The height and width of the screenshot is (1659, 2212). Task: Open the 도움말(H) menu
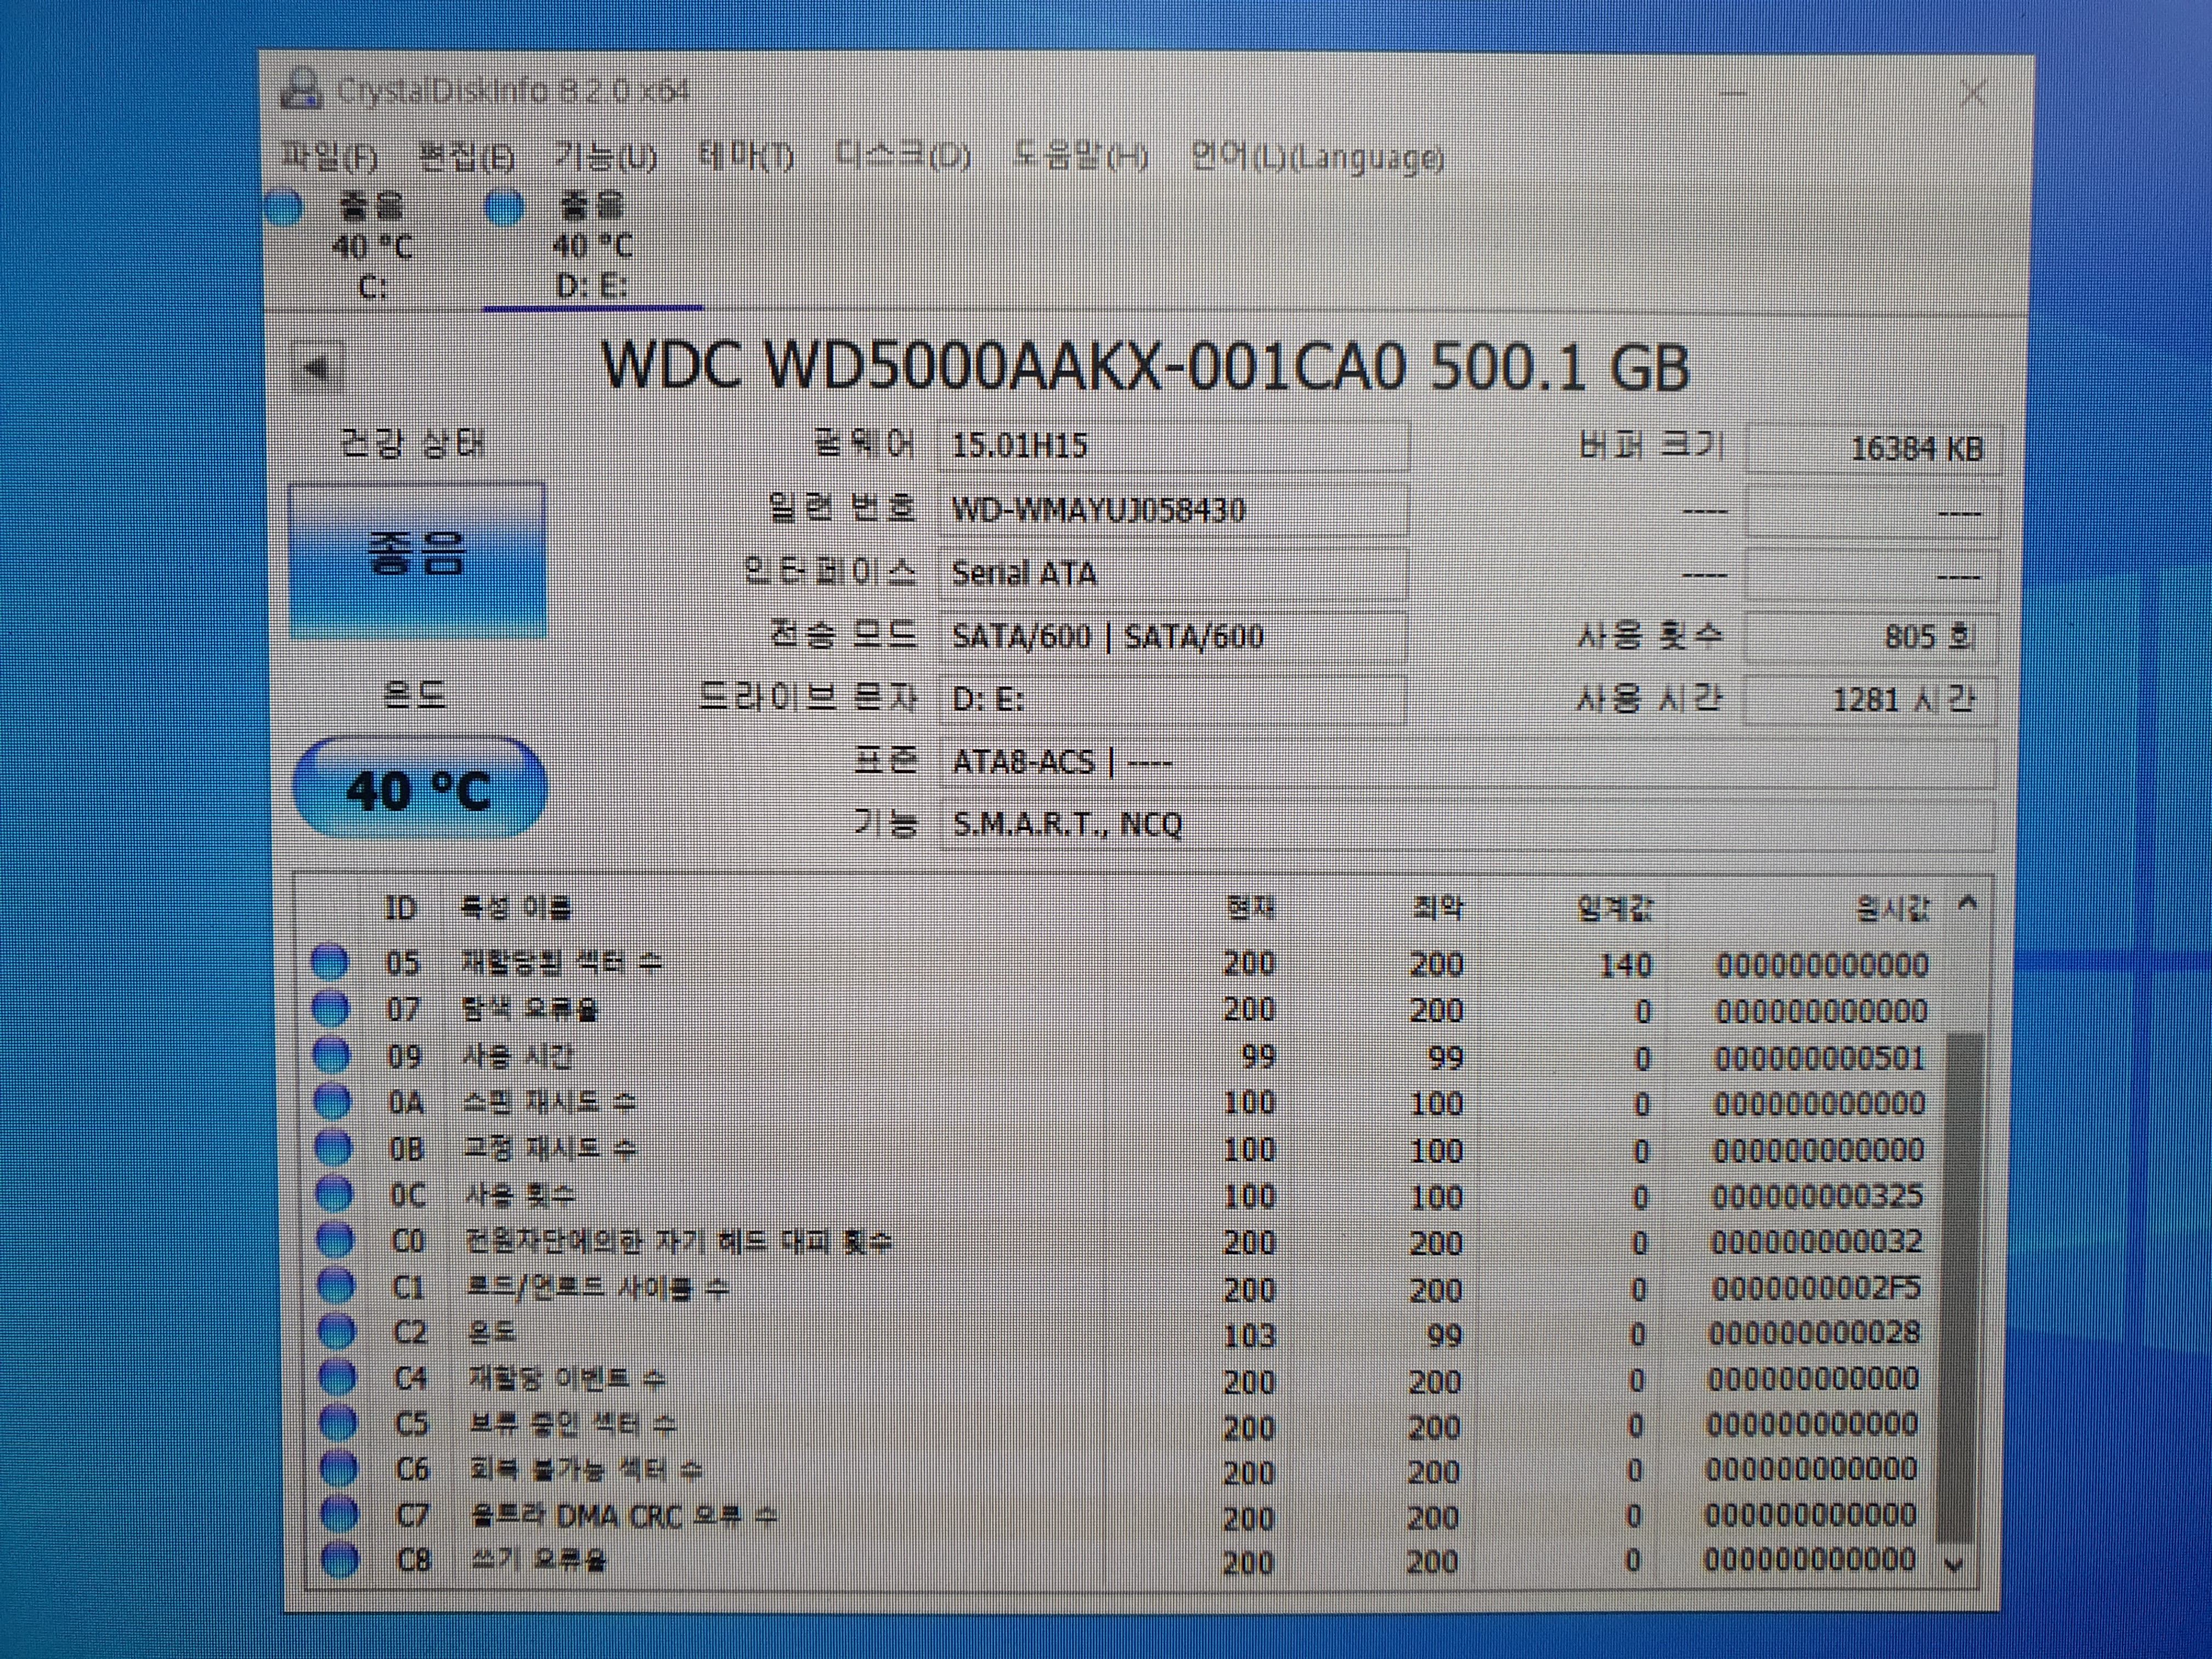1080,157
